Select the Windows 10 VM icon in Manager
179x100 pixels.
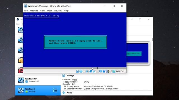coord(20,50)
